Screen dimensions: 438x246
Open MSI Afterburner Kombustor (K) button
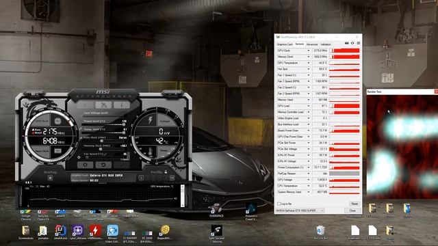86,105
